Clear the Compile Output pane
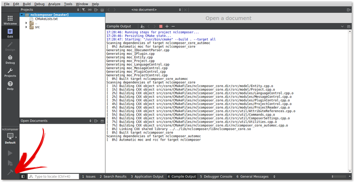Image resolution: width=354 pixels, height=182 pixels. coord(142,26)
